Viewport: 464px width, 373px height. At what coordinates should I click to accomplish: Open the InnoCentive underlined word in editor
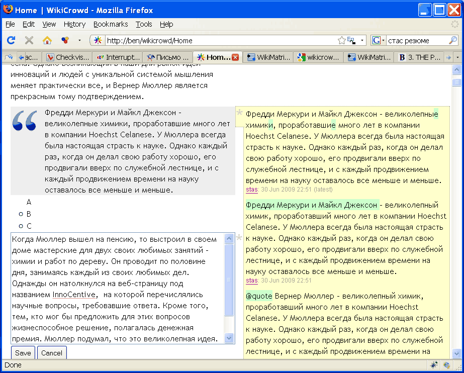click(x=74, y=295)
